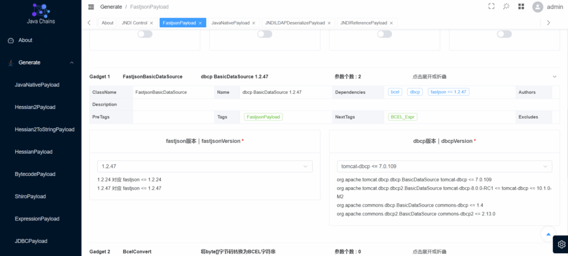Collapse sidebar with the hamburger menu icon
568x256 pixels.
tap(91, 7)
